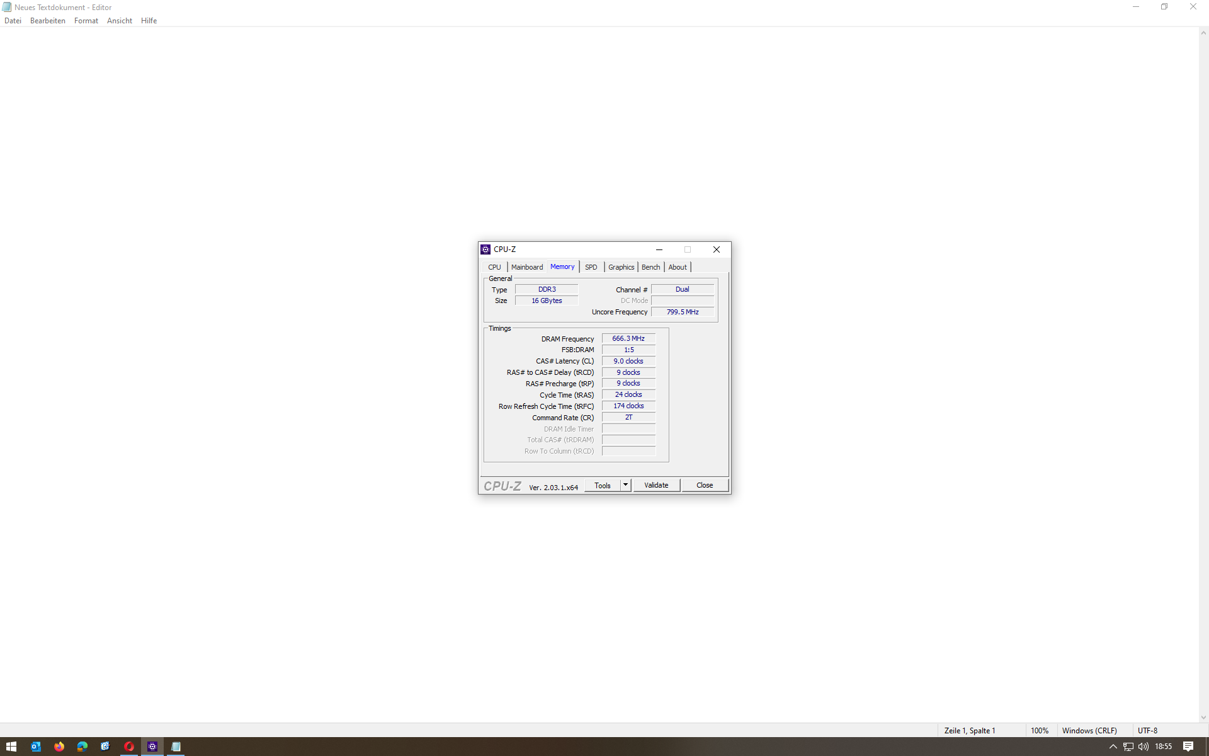Open the Format menu in Editor

click(86, 21)
